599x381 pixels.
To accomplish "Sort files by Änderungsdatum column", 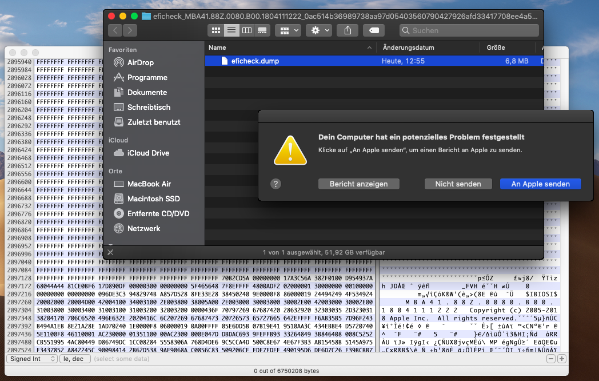I will point(428,47).
